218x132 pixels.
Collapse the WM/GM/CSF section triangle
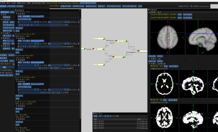[150, 64]
